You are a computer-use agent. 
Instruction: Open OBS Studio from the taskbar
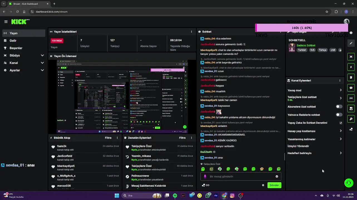tap(240, 196)
